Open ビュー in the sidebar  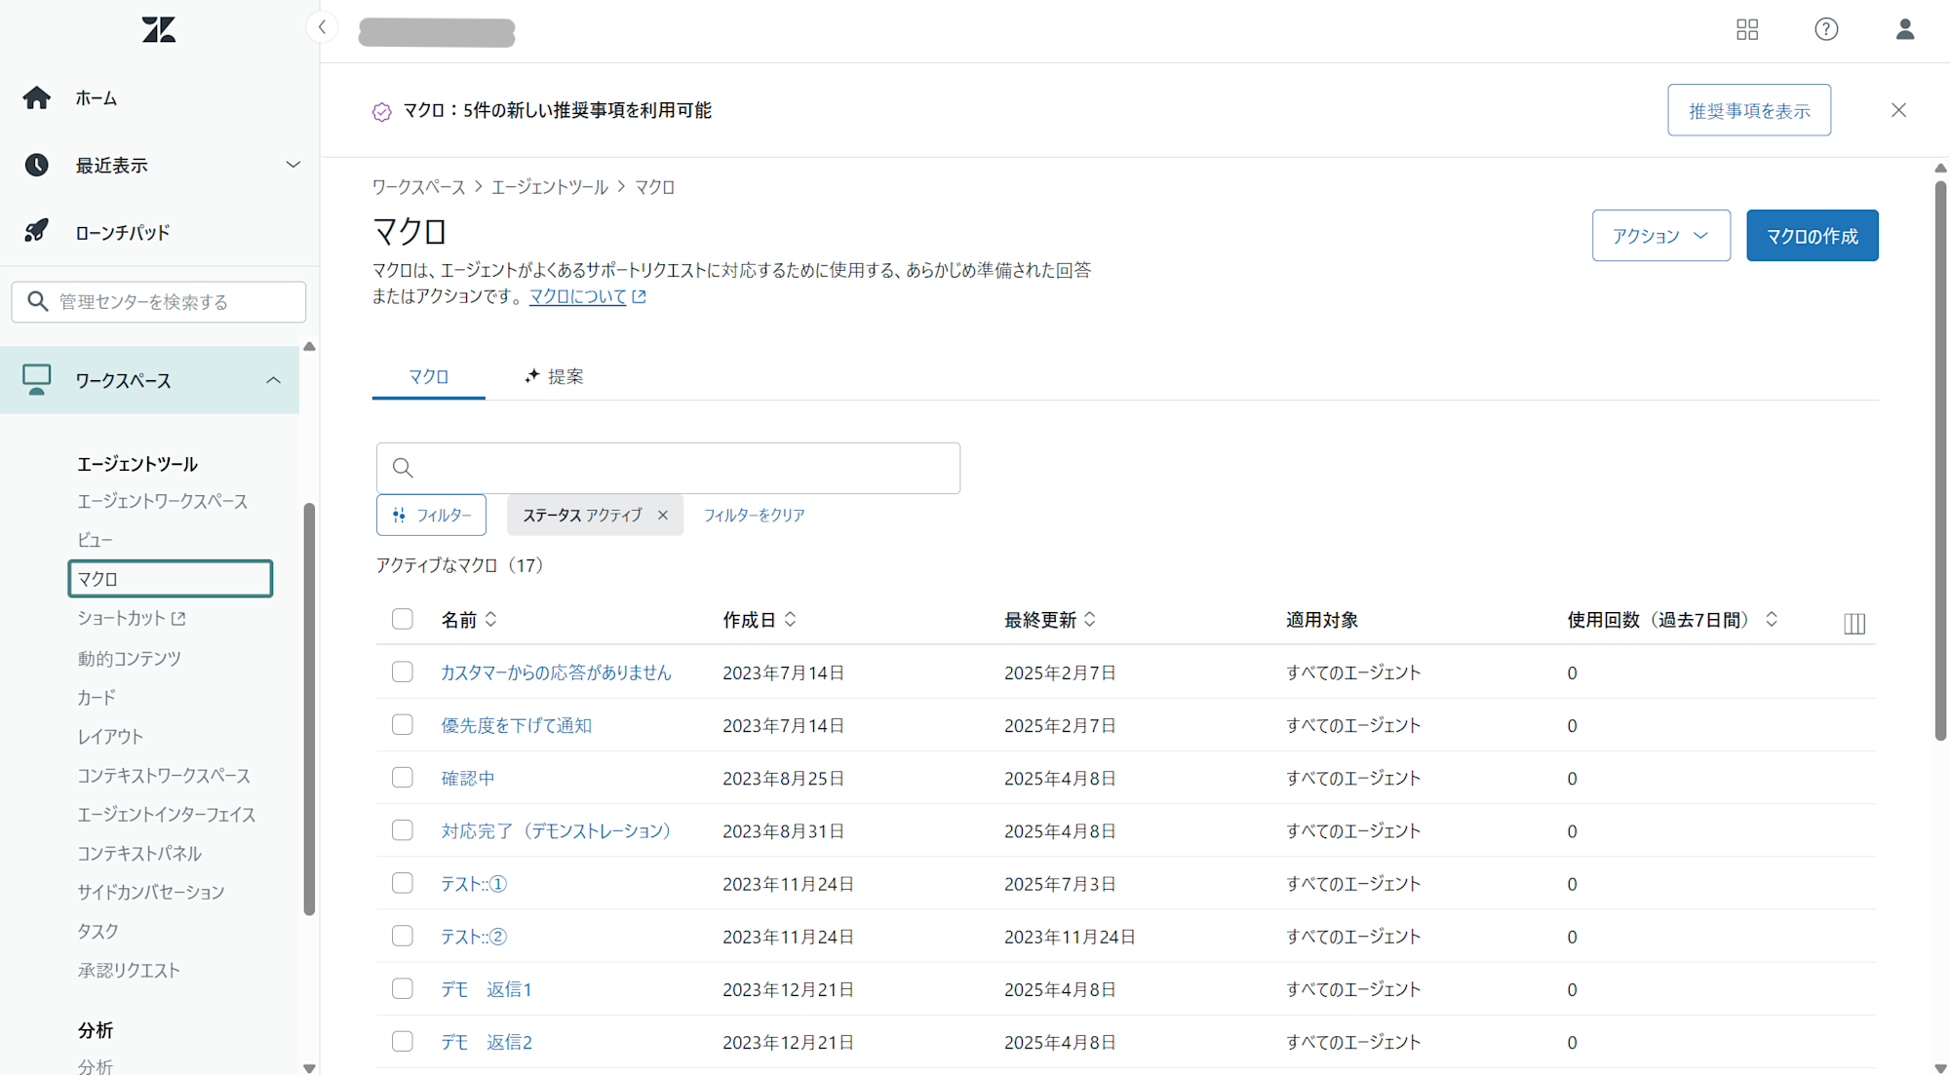[x=96, y=540]
